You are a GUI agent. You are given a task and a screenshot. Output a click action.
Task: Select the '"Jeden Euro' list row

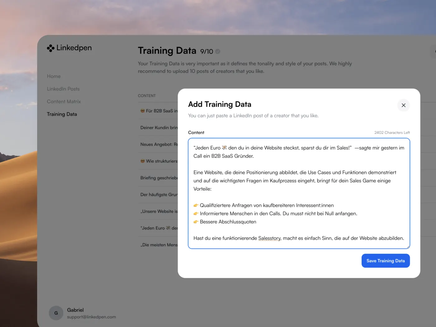tap(158, 228)
